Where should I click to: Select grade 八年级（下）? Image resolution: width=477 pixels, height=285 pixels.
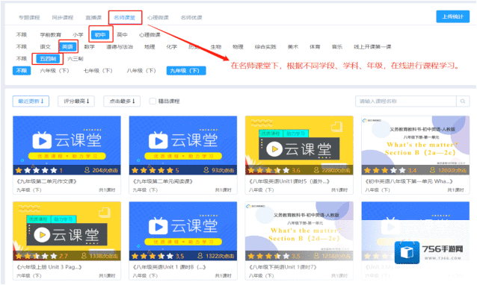(x=141, y=71)
